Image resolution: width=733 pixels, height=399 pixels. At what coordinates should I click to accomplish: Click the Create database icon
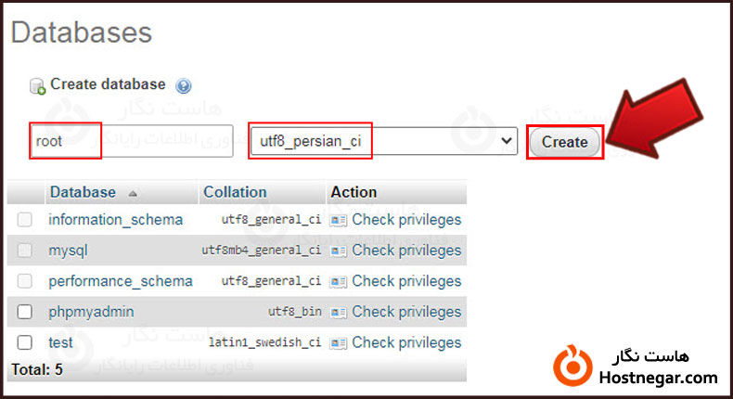coord(37,85)
